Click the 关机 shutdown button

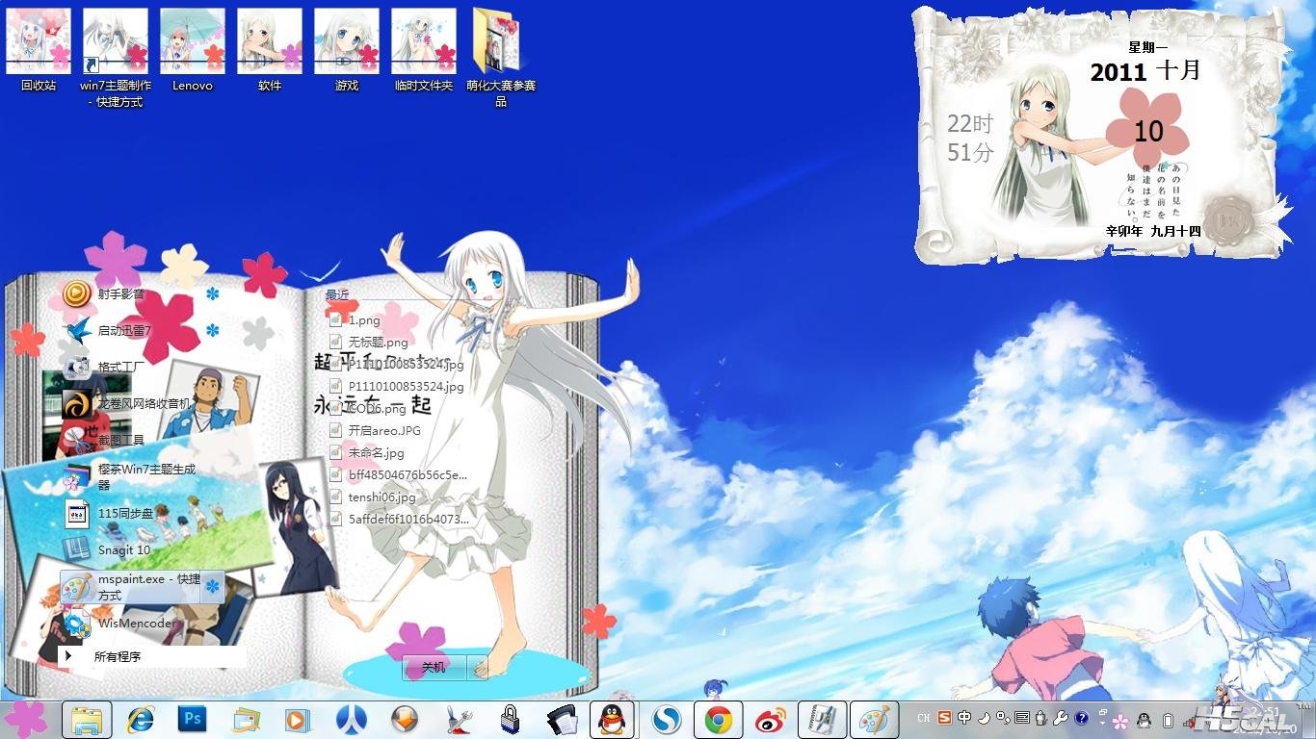[434, 667]
